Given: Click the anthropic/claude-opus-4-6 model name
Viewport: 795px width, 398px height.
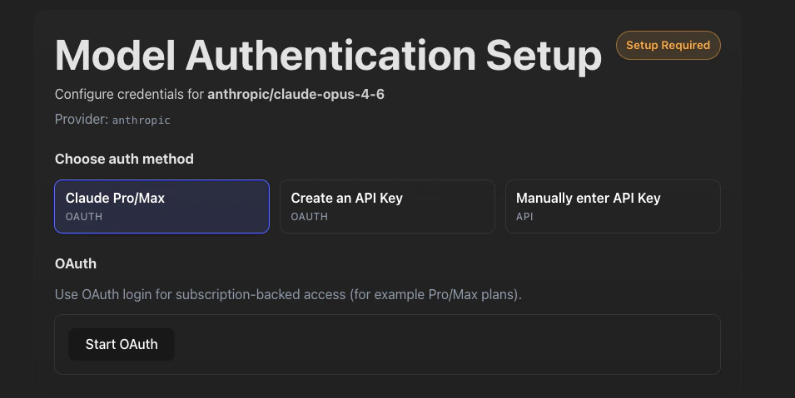Looking at the screenshot, I should [x=296, y=95].
